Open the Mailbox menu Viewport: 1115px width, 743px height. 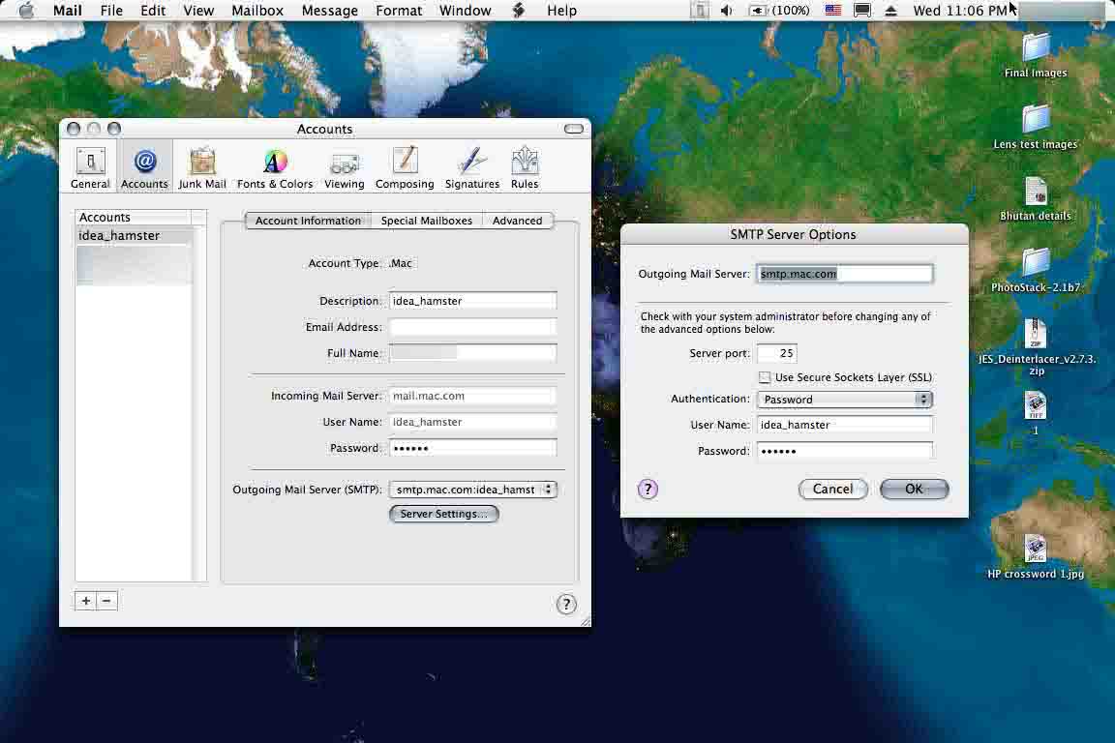coord(257,11)
